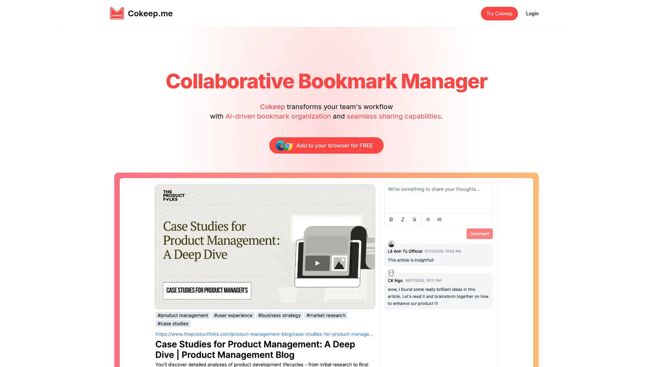Click the Italic formatting icon
Screen dimensions: 653x367
click(x=402, y=219)
